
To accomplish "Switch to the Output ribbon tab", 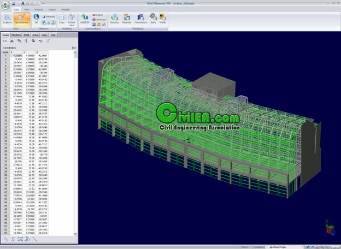I will click(x=52, y=10).
